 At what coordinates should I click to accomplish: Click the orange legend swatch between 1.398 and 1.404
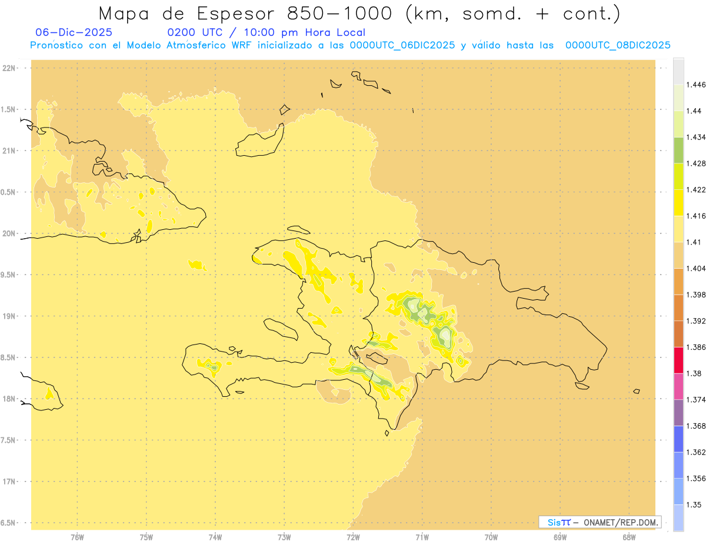point(678,281)
